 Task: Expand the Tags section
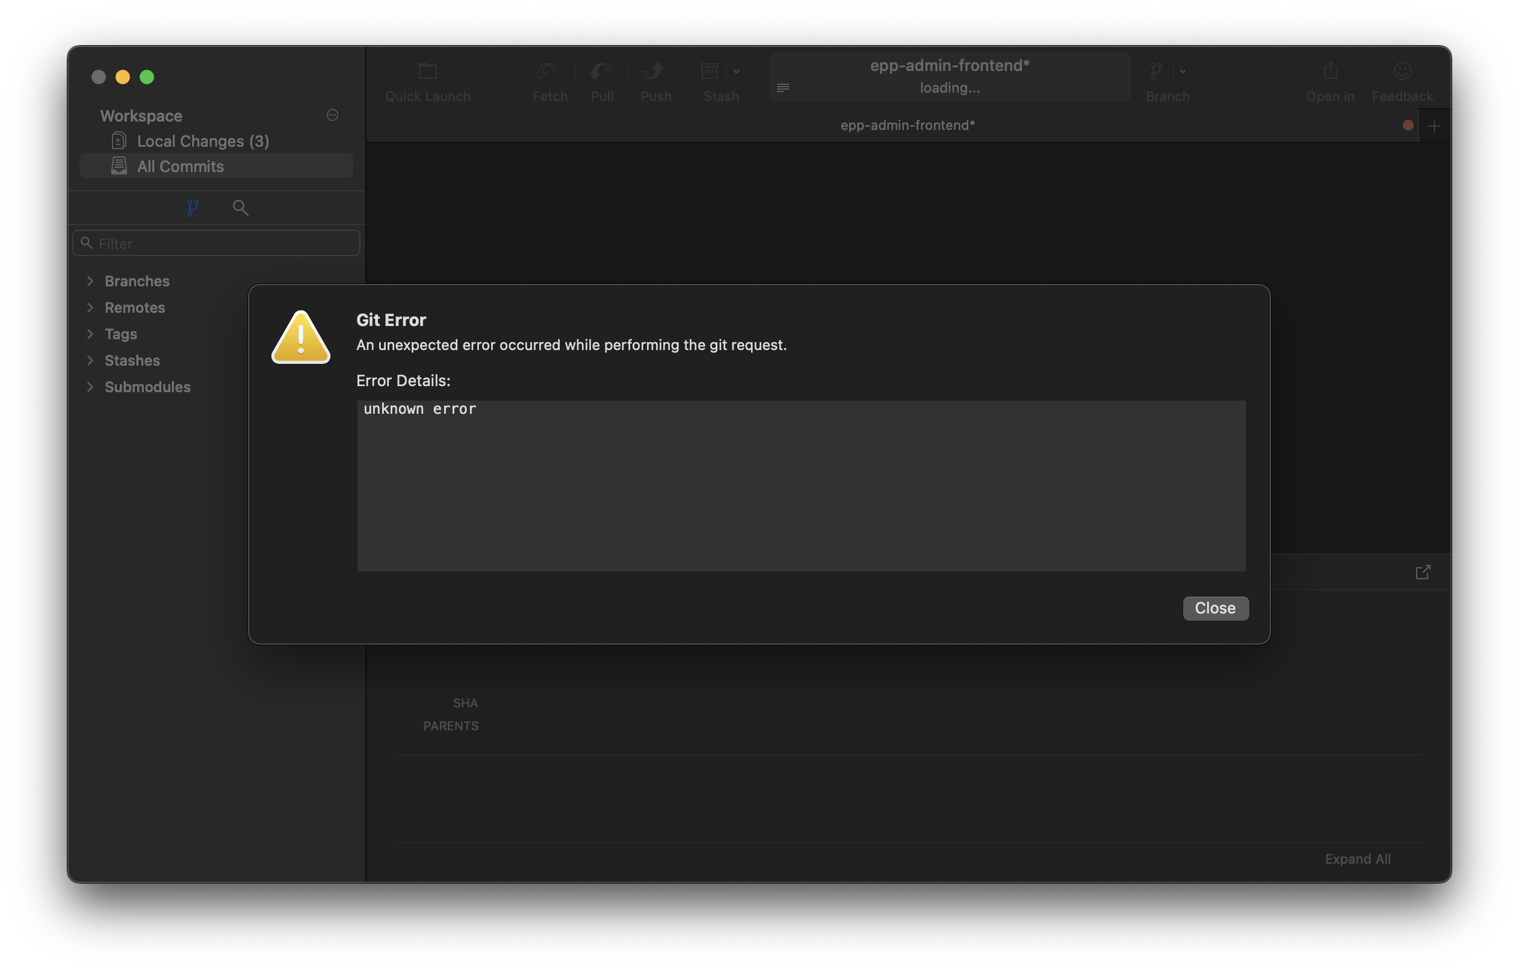point(90,334)
